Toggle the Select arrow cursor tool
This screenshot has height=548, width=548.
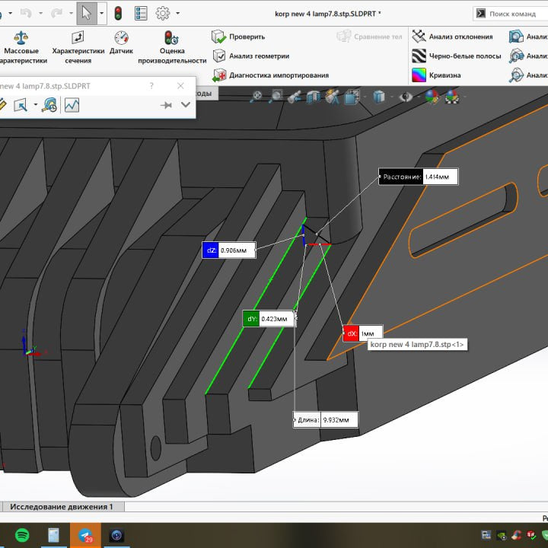coord(87,13)
